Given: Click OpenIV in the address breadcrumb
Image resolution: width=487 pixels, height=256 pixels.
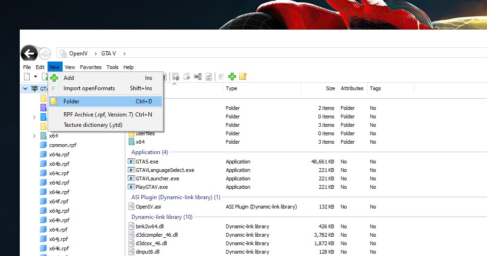Looking at the screenshot, I should click(x=78, y=54).
